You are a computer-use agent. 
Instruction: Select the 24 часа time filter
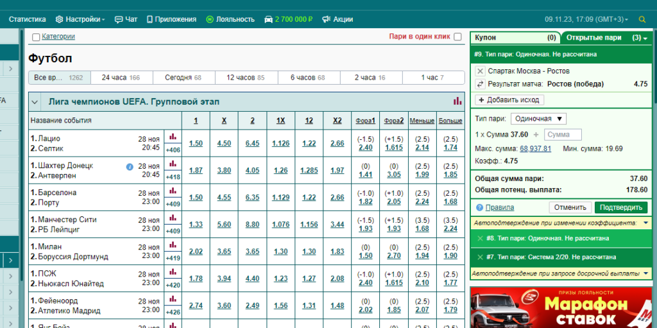pos(121,78)
